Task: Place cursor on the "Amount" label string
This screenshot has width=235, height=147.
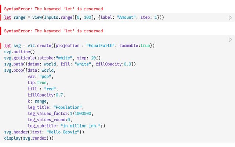Action: pyautogui.click(x=126, y=17)
